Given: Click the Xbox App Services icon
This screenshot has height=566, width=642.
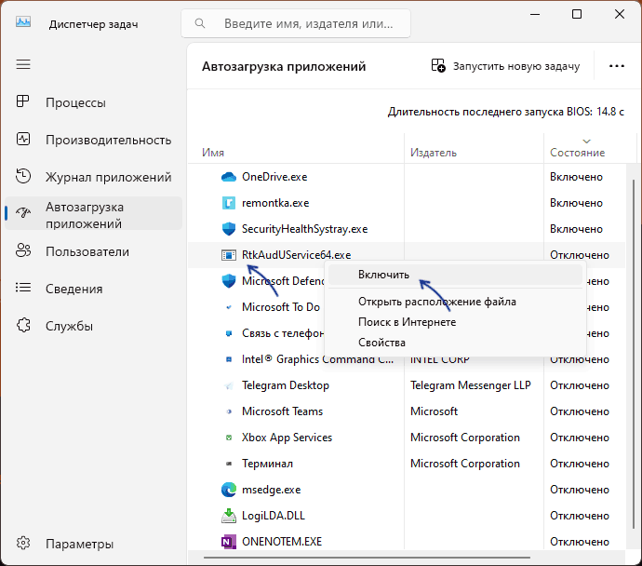Looking at the screenshot, I should (x=229, y=438).
